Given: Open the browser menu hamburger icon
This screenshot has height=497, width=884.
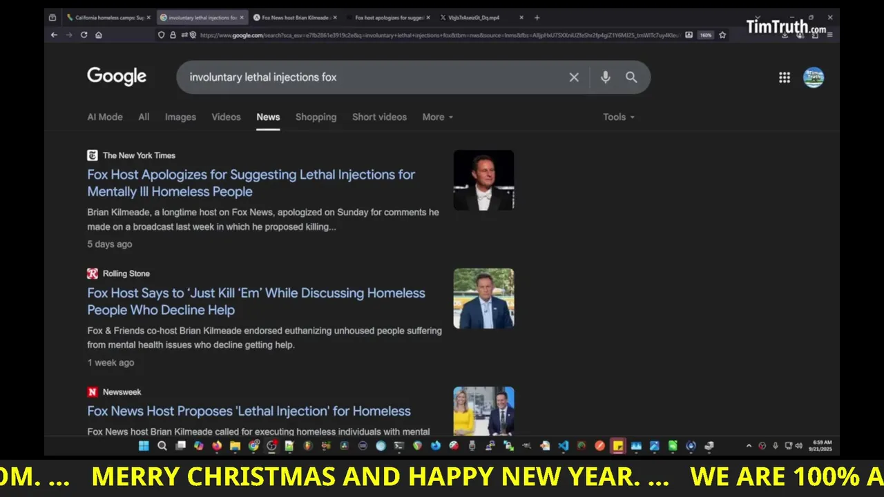Looking at the screenshot, I should coord(829,35).
